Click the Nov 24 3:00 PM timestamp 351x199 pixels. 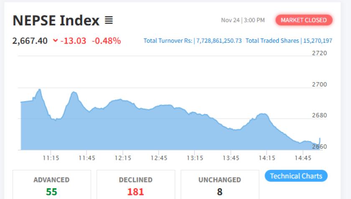pos(243,20)
